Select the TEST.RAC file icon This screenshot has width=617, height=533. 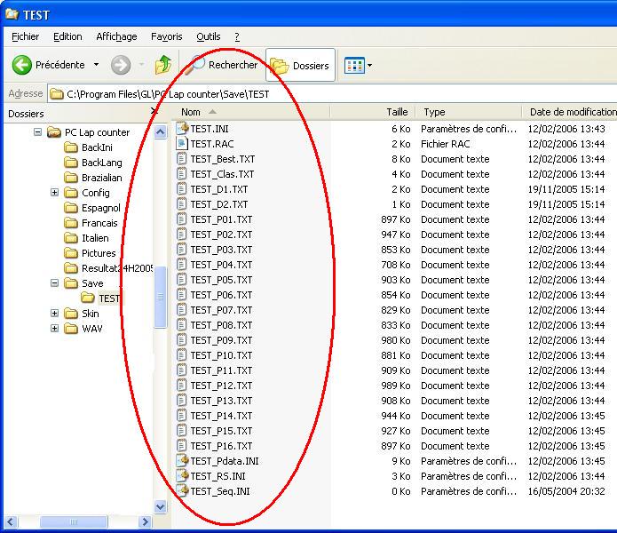[x=181, y=144]
